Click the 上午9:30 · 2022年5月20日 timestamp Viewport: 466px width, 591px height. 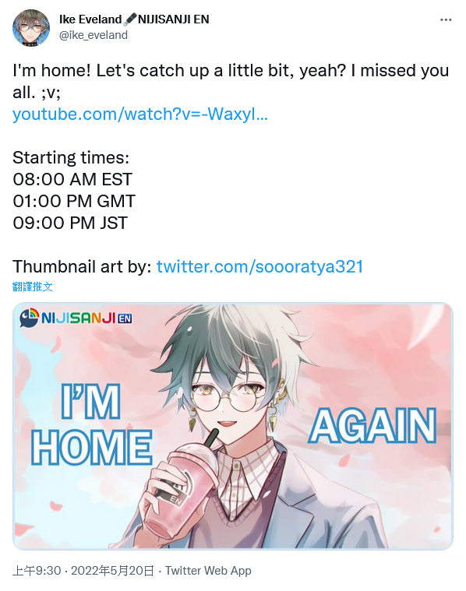[x=83, y=570]
